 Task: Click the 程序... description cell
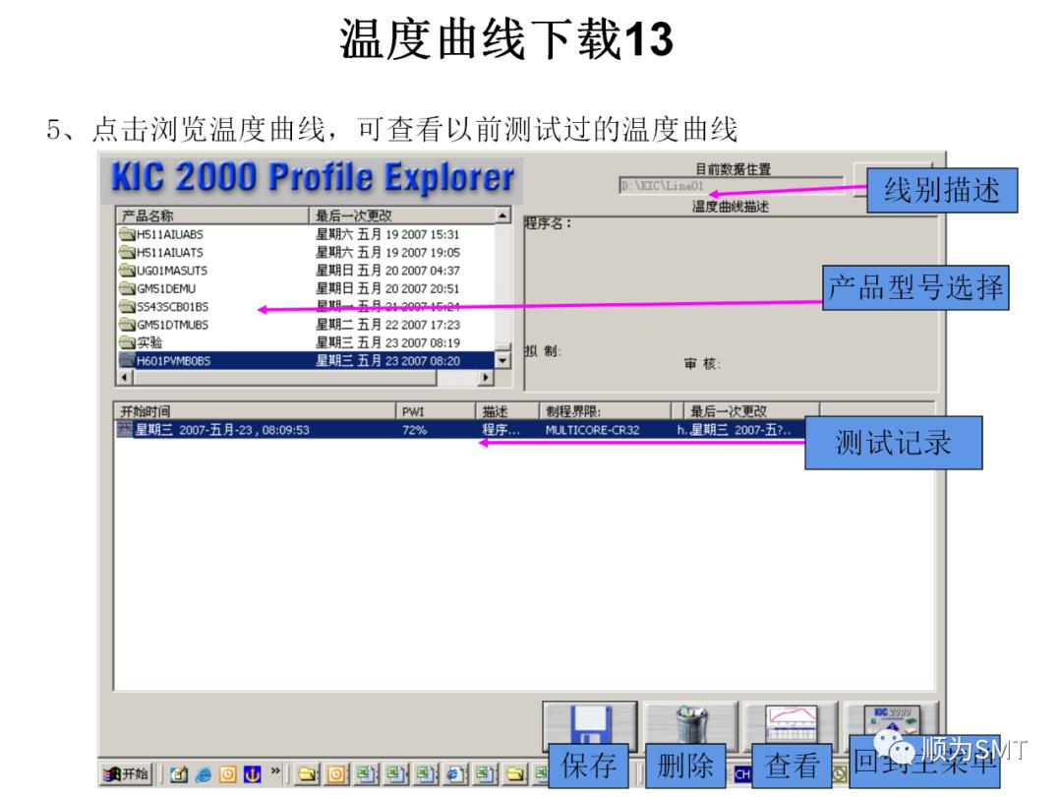[501, 430]
